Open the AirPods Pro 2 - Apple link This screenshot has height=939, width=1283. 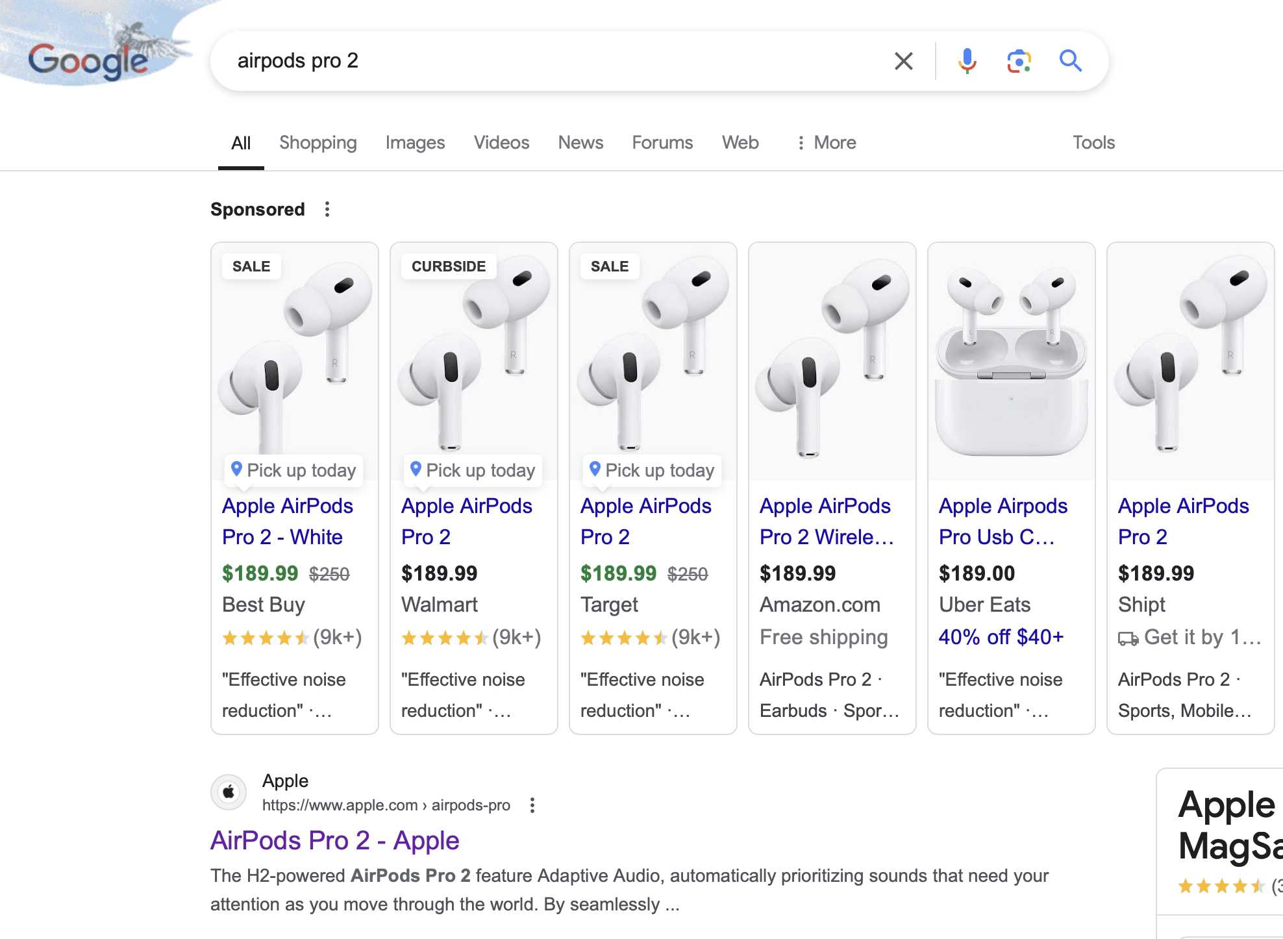[334, 840]
